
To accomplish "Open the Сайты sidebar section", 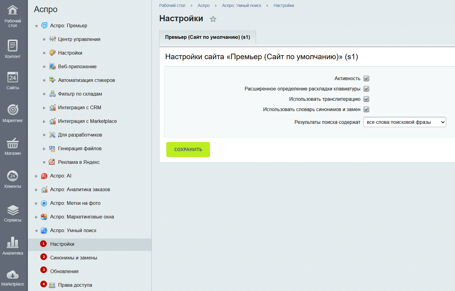I will click(x=13, y=81).
